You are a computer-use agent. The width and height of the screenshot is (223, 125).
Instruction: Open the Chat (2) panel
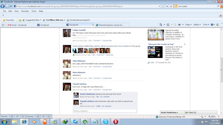[x=201, y=112]
